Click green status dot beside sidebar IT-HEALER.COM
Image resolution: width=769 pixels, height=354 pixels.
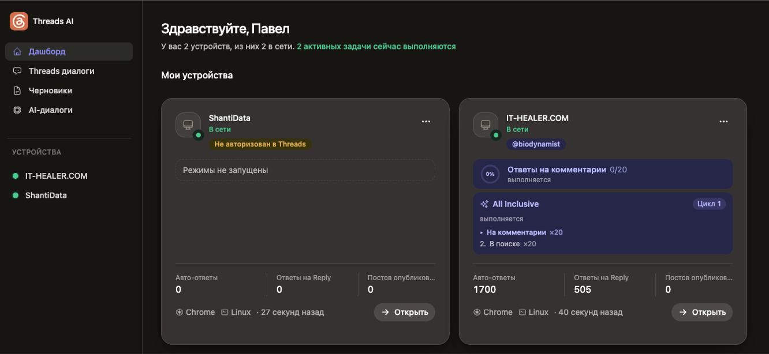tap(16, 176)
